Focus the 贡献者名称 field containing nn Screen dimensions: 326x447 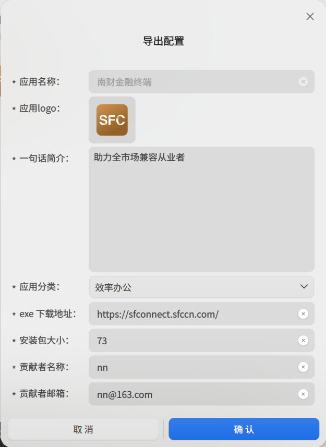pyautogui.click(x=193, y=367)
